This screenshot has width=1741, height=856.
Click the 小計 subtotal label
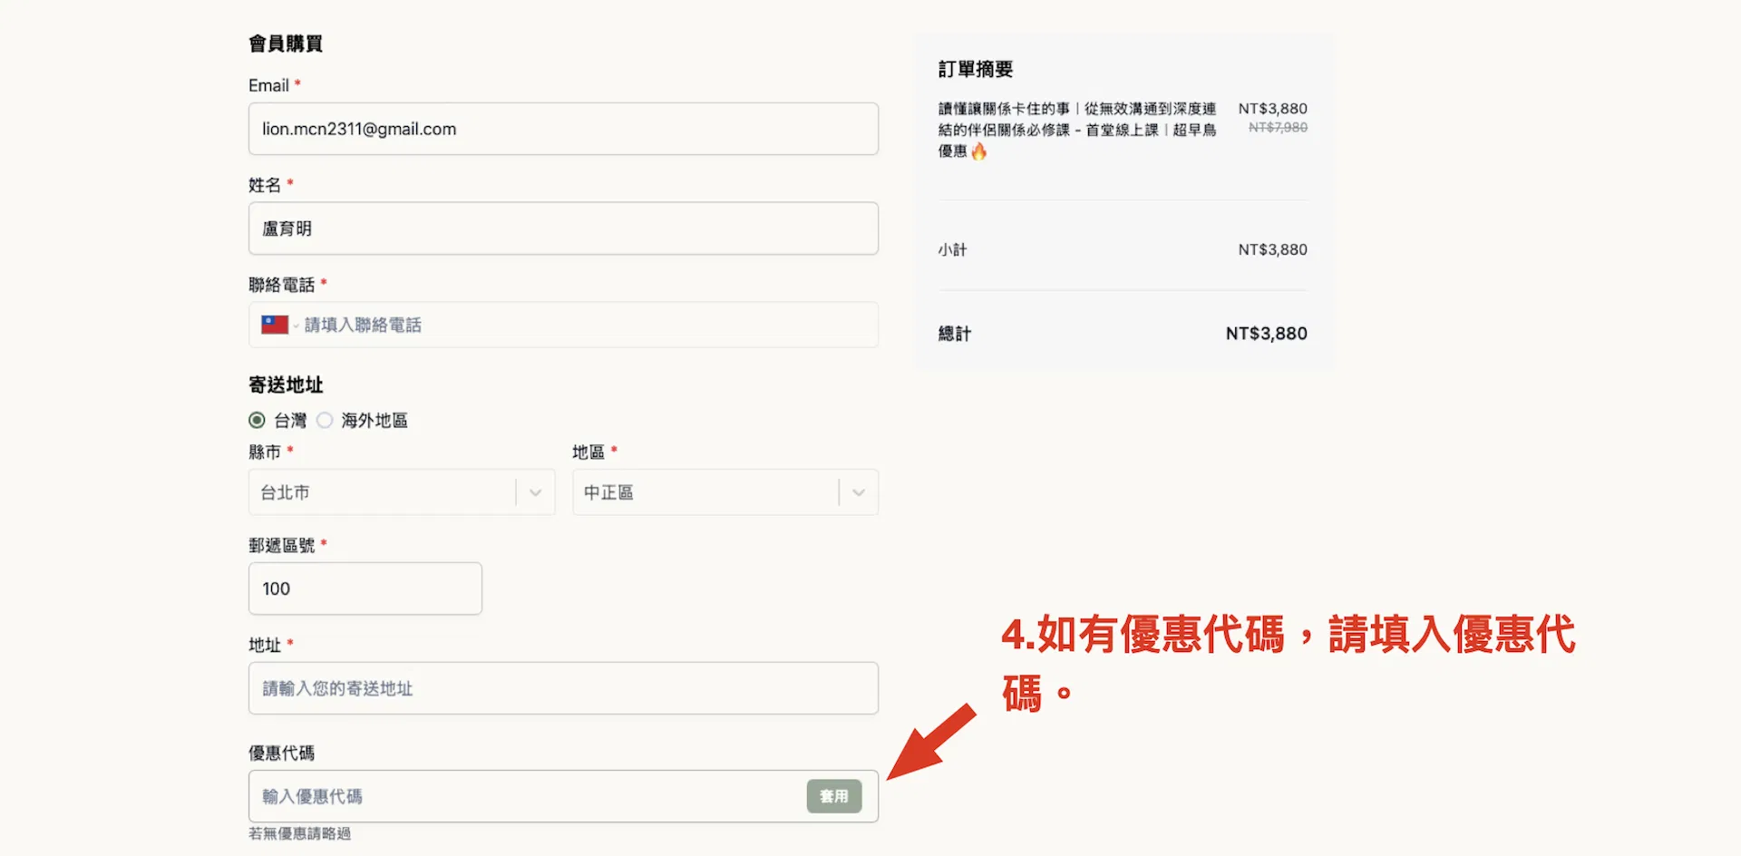pyautogui.click(x=952, y=249)
